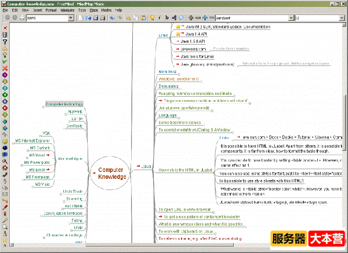Screen dimensions: 348x253
Task: Add the yellow star icon in sidebar
Action: tap(5, 240)
